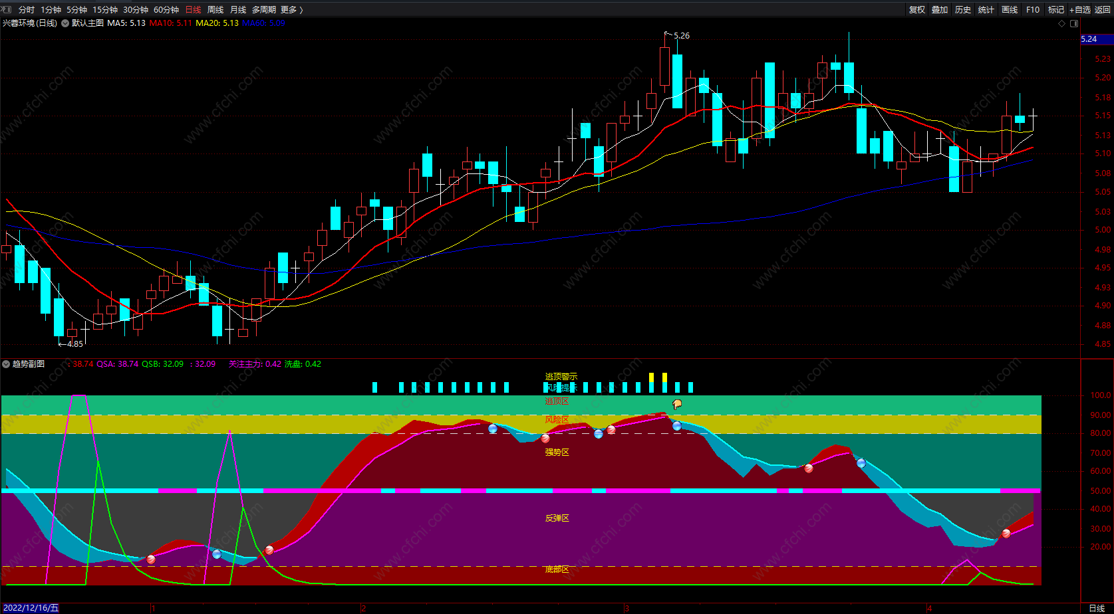Image resolution: width=1114 pixels, height=614 pixels.
Task: Click the 4.85 low price marker
Action: pos(75,344)
